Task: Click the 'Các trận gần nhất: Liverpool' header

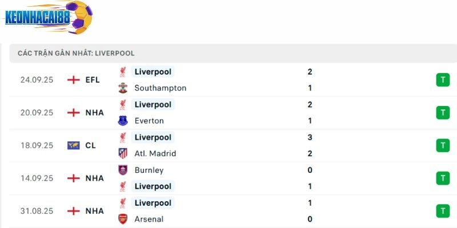Action: [x=76, y=53]
